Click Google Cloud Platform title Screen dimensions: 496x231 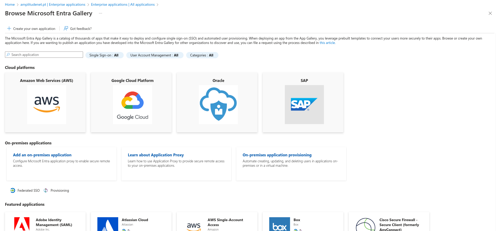(x=133, y=81)
